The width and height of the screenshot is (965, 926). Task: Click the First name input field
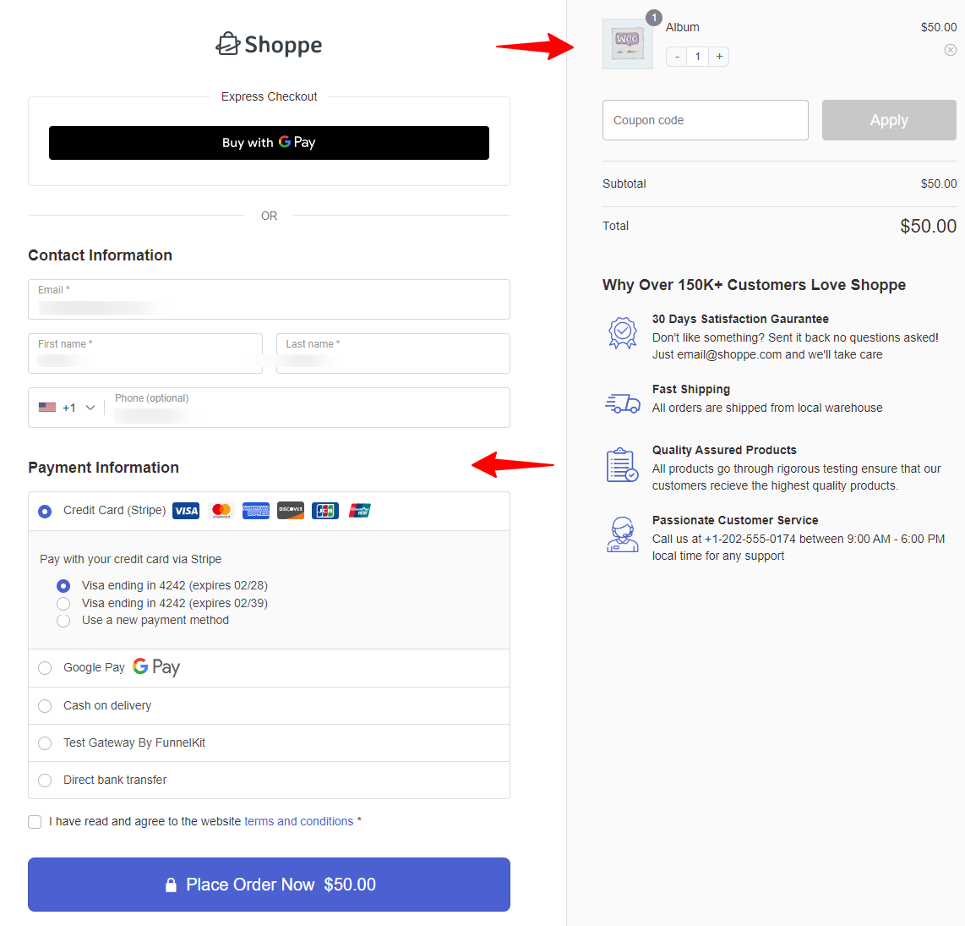click(145, 353)
